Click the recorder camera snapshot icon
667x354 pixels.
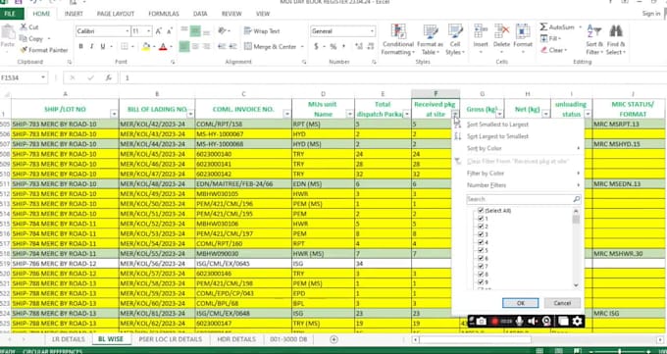coord(481,322)
